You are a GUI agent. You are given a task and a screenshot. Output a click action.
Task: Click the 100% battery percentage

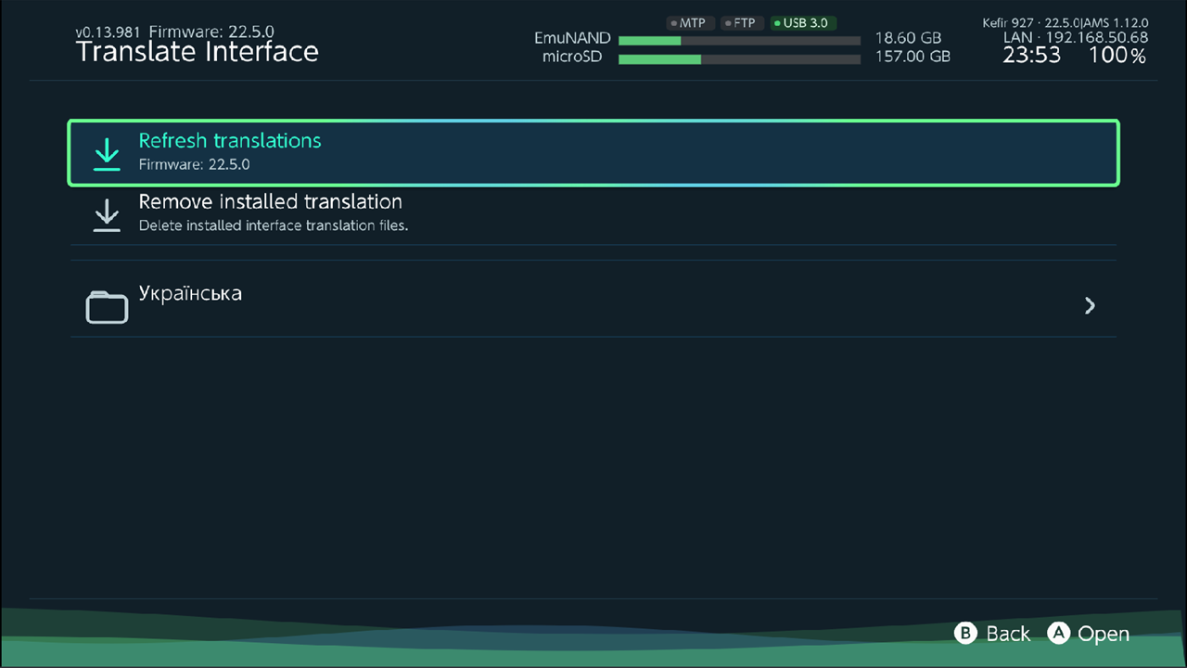(1117, 56)
